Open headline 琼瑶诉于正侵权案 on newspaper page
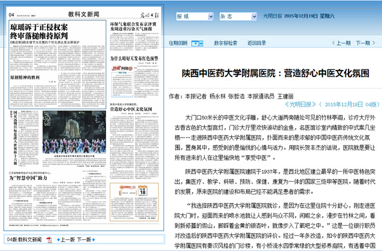 pyautogui.click(x=39, y=31)
